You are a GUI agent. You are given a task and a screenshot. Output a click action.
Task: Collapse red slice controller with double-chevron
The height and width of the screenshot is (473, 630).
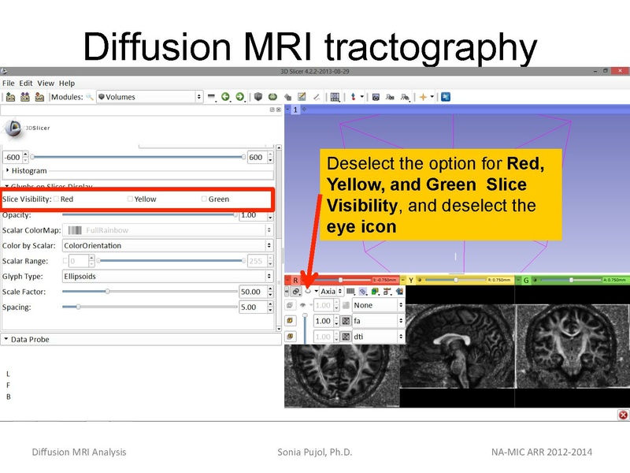pos(287,291)
